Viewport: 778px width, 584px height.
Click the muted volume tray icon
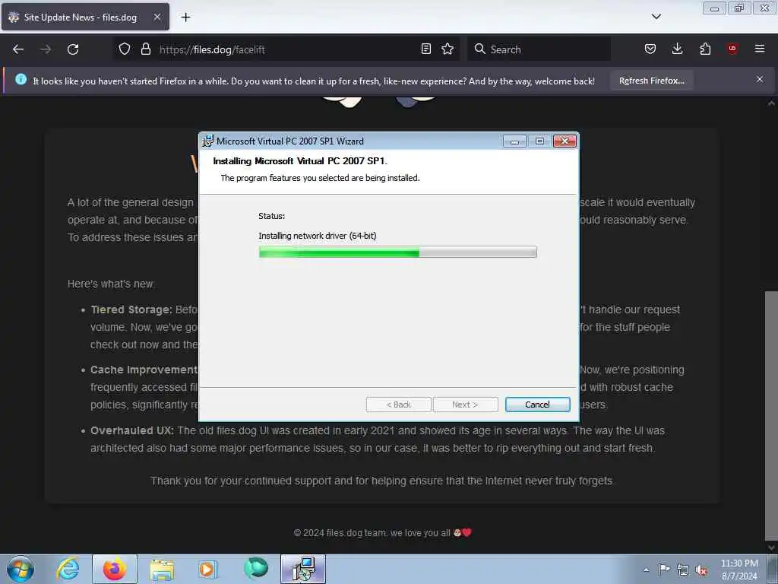tap(701, 570)
